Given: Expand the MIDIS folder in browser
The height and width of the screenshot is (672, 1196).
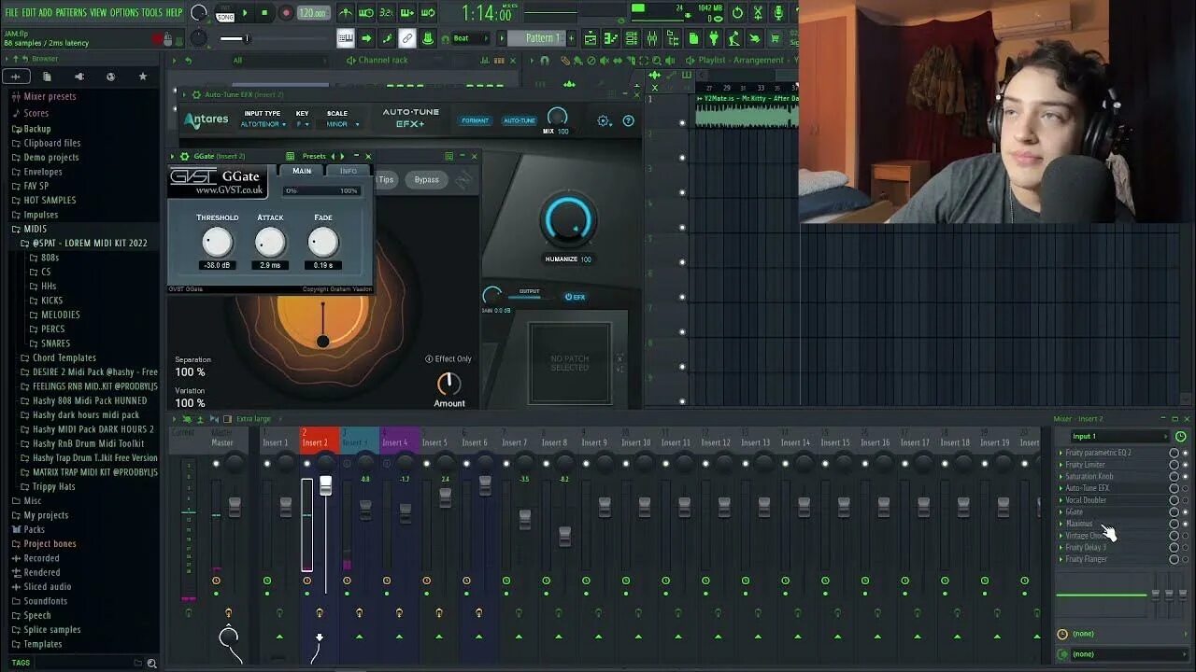Looking at the screenshot, I should coord(35,229).
